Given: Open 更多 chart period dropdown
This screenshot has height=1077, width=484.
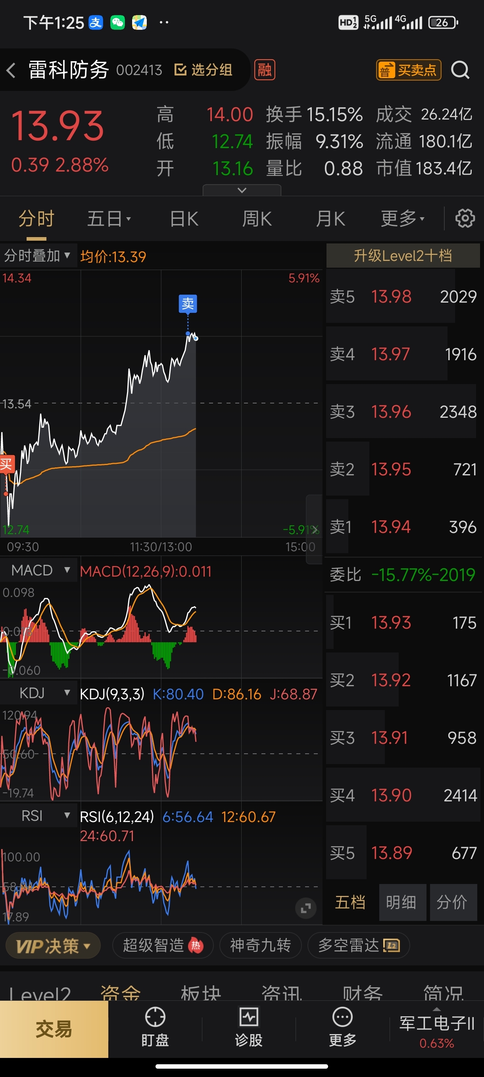Looking at the screenshot, I should pos(403,219).
